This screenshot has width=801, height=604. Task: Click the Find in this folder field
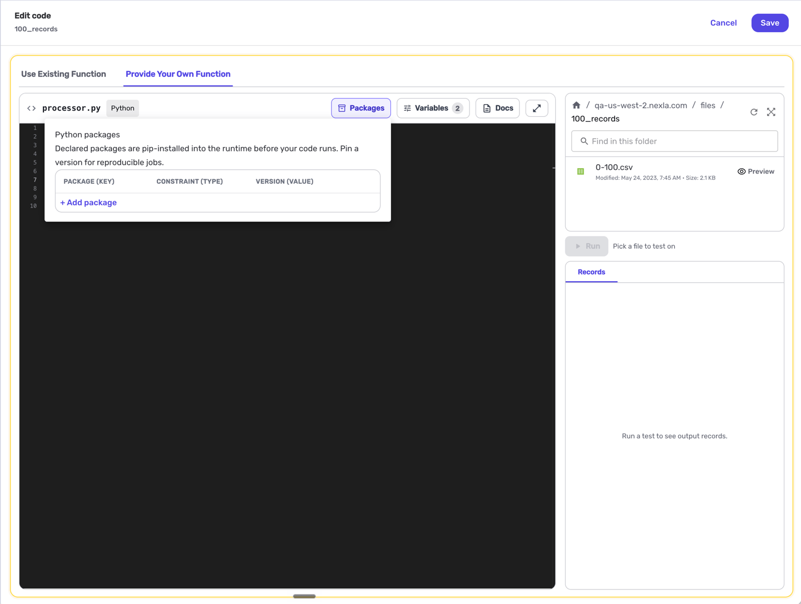tap(674, 141)
